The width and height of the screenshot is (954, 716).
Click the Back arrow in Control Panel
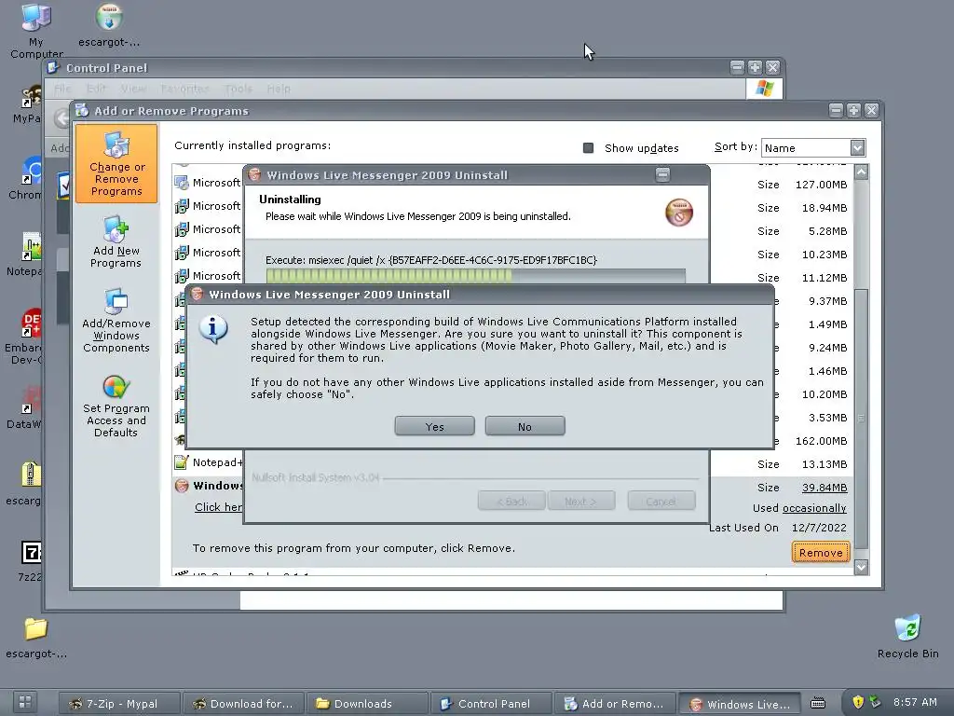pyautogui.click(x=61, y=117)
